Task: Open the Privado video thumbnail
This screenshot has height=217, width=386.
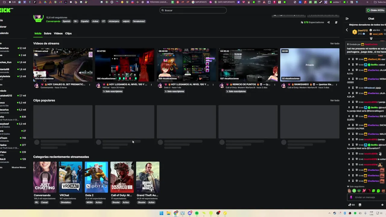Action: (x=310, y=65)
